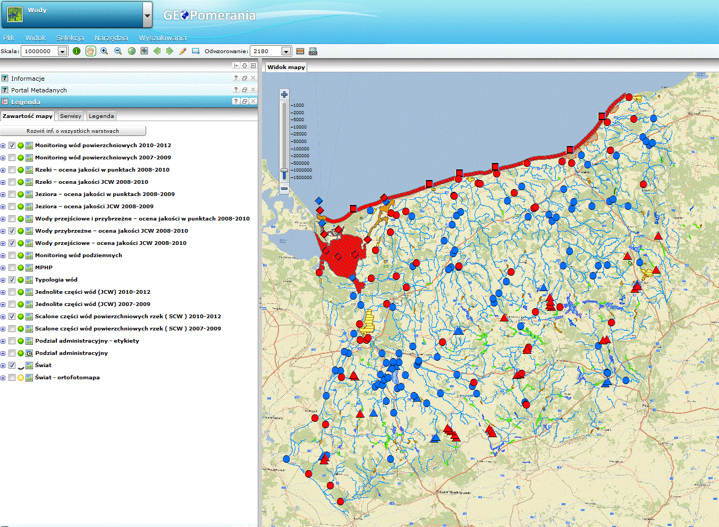This screenshot has height=527, width=719.
Task: Click the Informacje panel title
Action: pyautogui.click(x=28, y=78)
